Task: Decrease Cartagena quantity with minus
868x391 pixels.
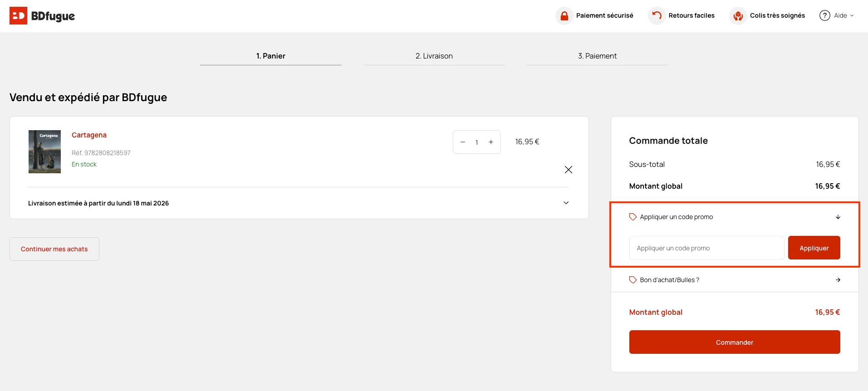Action: (x=463, y=142)
